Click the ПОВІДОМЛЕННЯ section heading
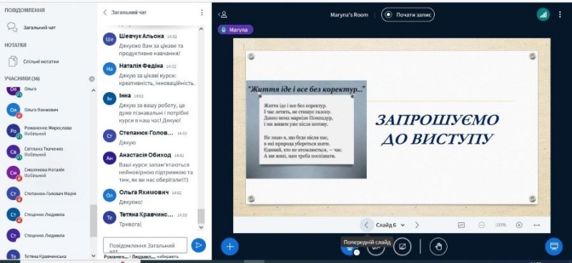This screenshot has height=263, width=572. click(24, 10)
